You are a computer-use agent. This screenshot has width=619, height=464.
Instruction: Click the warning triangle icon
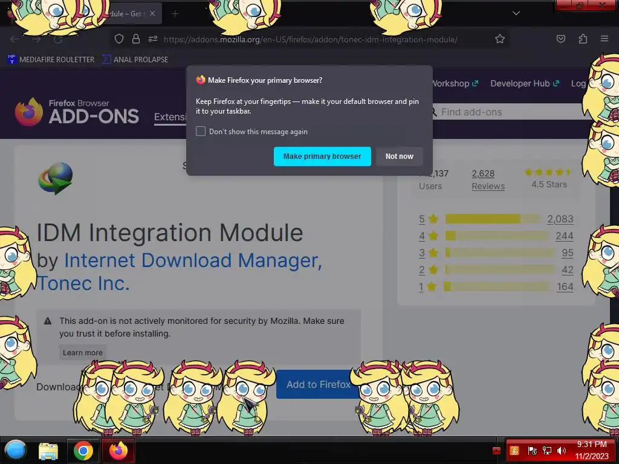pyautogui.click(x=48, y=321)
